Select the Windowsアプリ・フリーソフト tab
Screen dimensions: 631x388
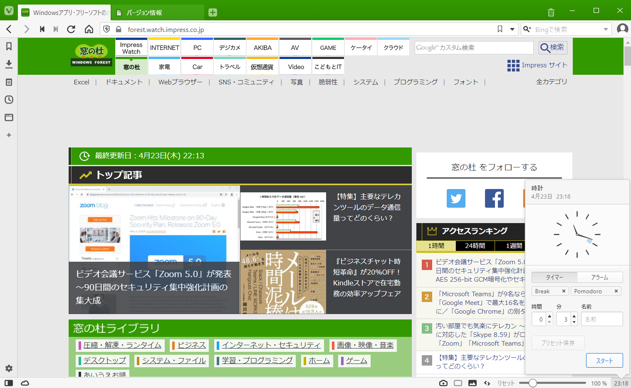point(65,12)
